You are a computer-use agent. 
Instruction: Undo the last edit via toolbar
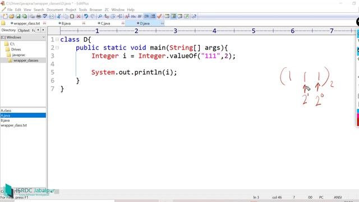(x=86, y=16)
